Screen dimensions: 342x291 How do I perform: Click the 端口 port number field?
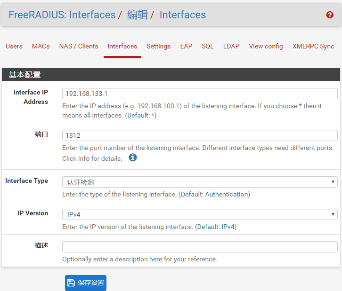coord(200,135)
